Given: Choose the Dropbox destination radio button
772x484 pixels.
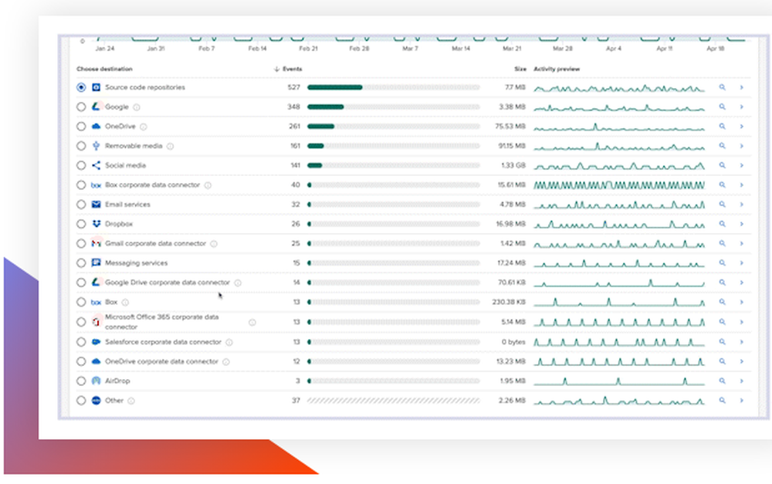Looking at the screenshot, I should [81, 224].
